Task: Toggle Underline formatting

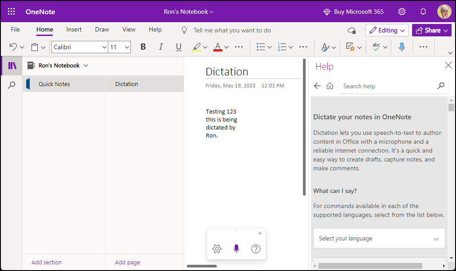Action: pos(179,47)
